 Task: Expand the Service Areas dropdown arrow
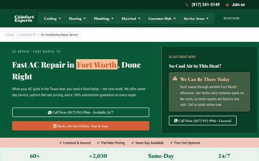[208, 19]
